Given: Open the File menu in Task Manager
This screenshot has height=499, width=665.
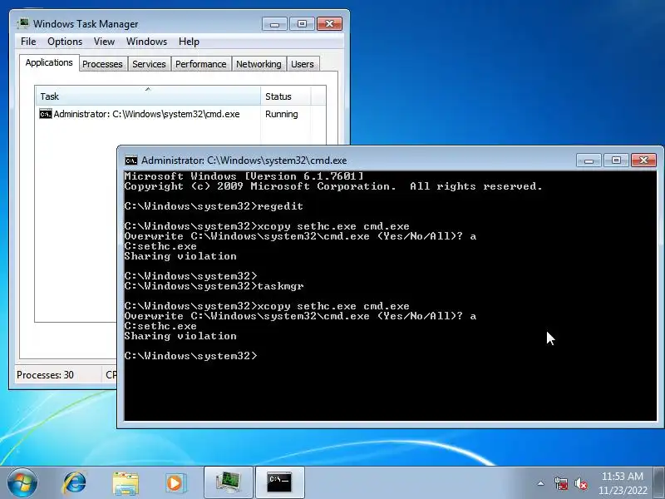Looking at the screenshot, I should coord(28,42).
